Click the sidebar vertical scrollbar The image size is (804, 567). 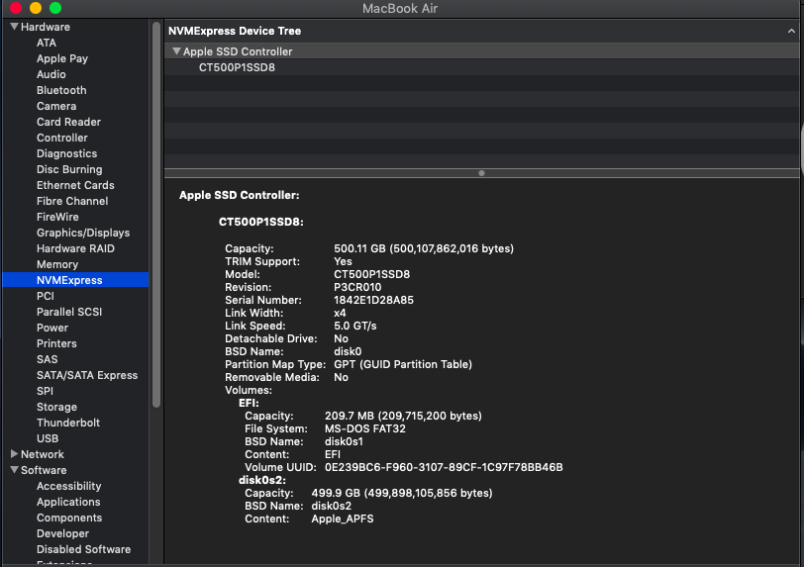click(156, 215)
